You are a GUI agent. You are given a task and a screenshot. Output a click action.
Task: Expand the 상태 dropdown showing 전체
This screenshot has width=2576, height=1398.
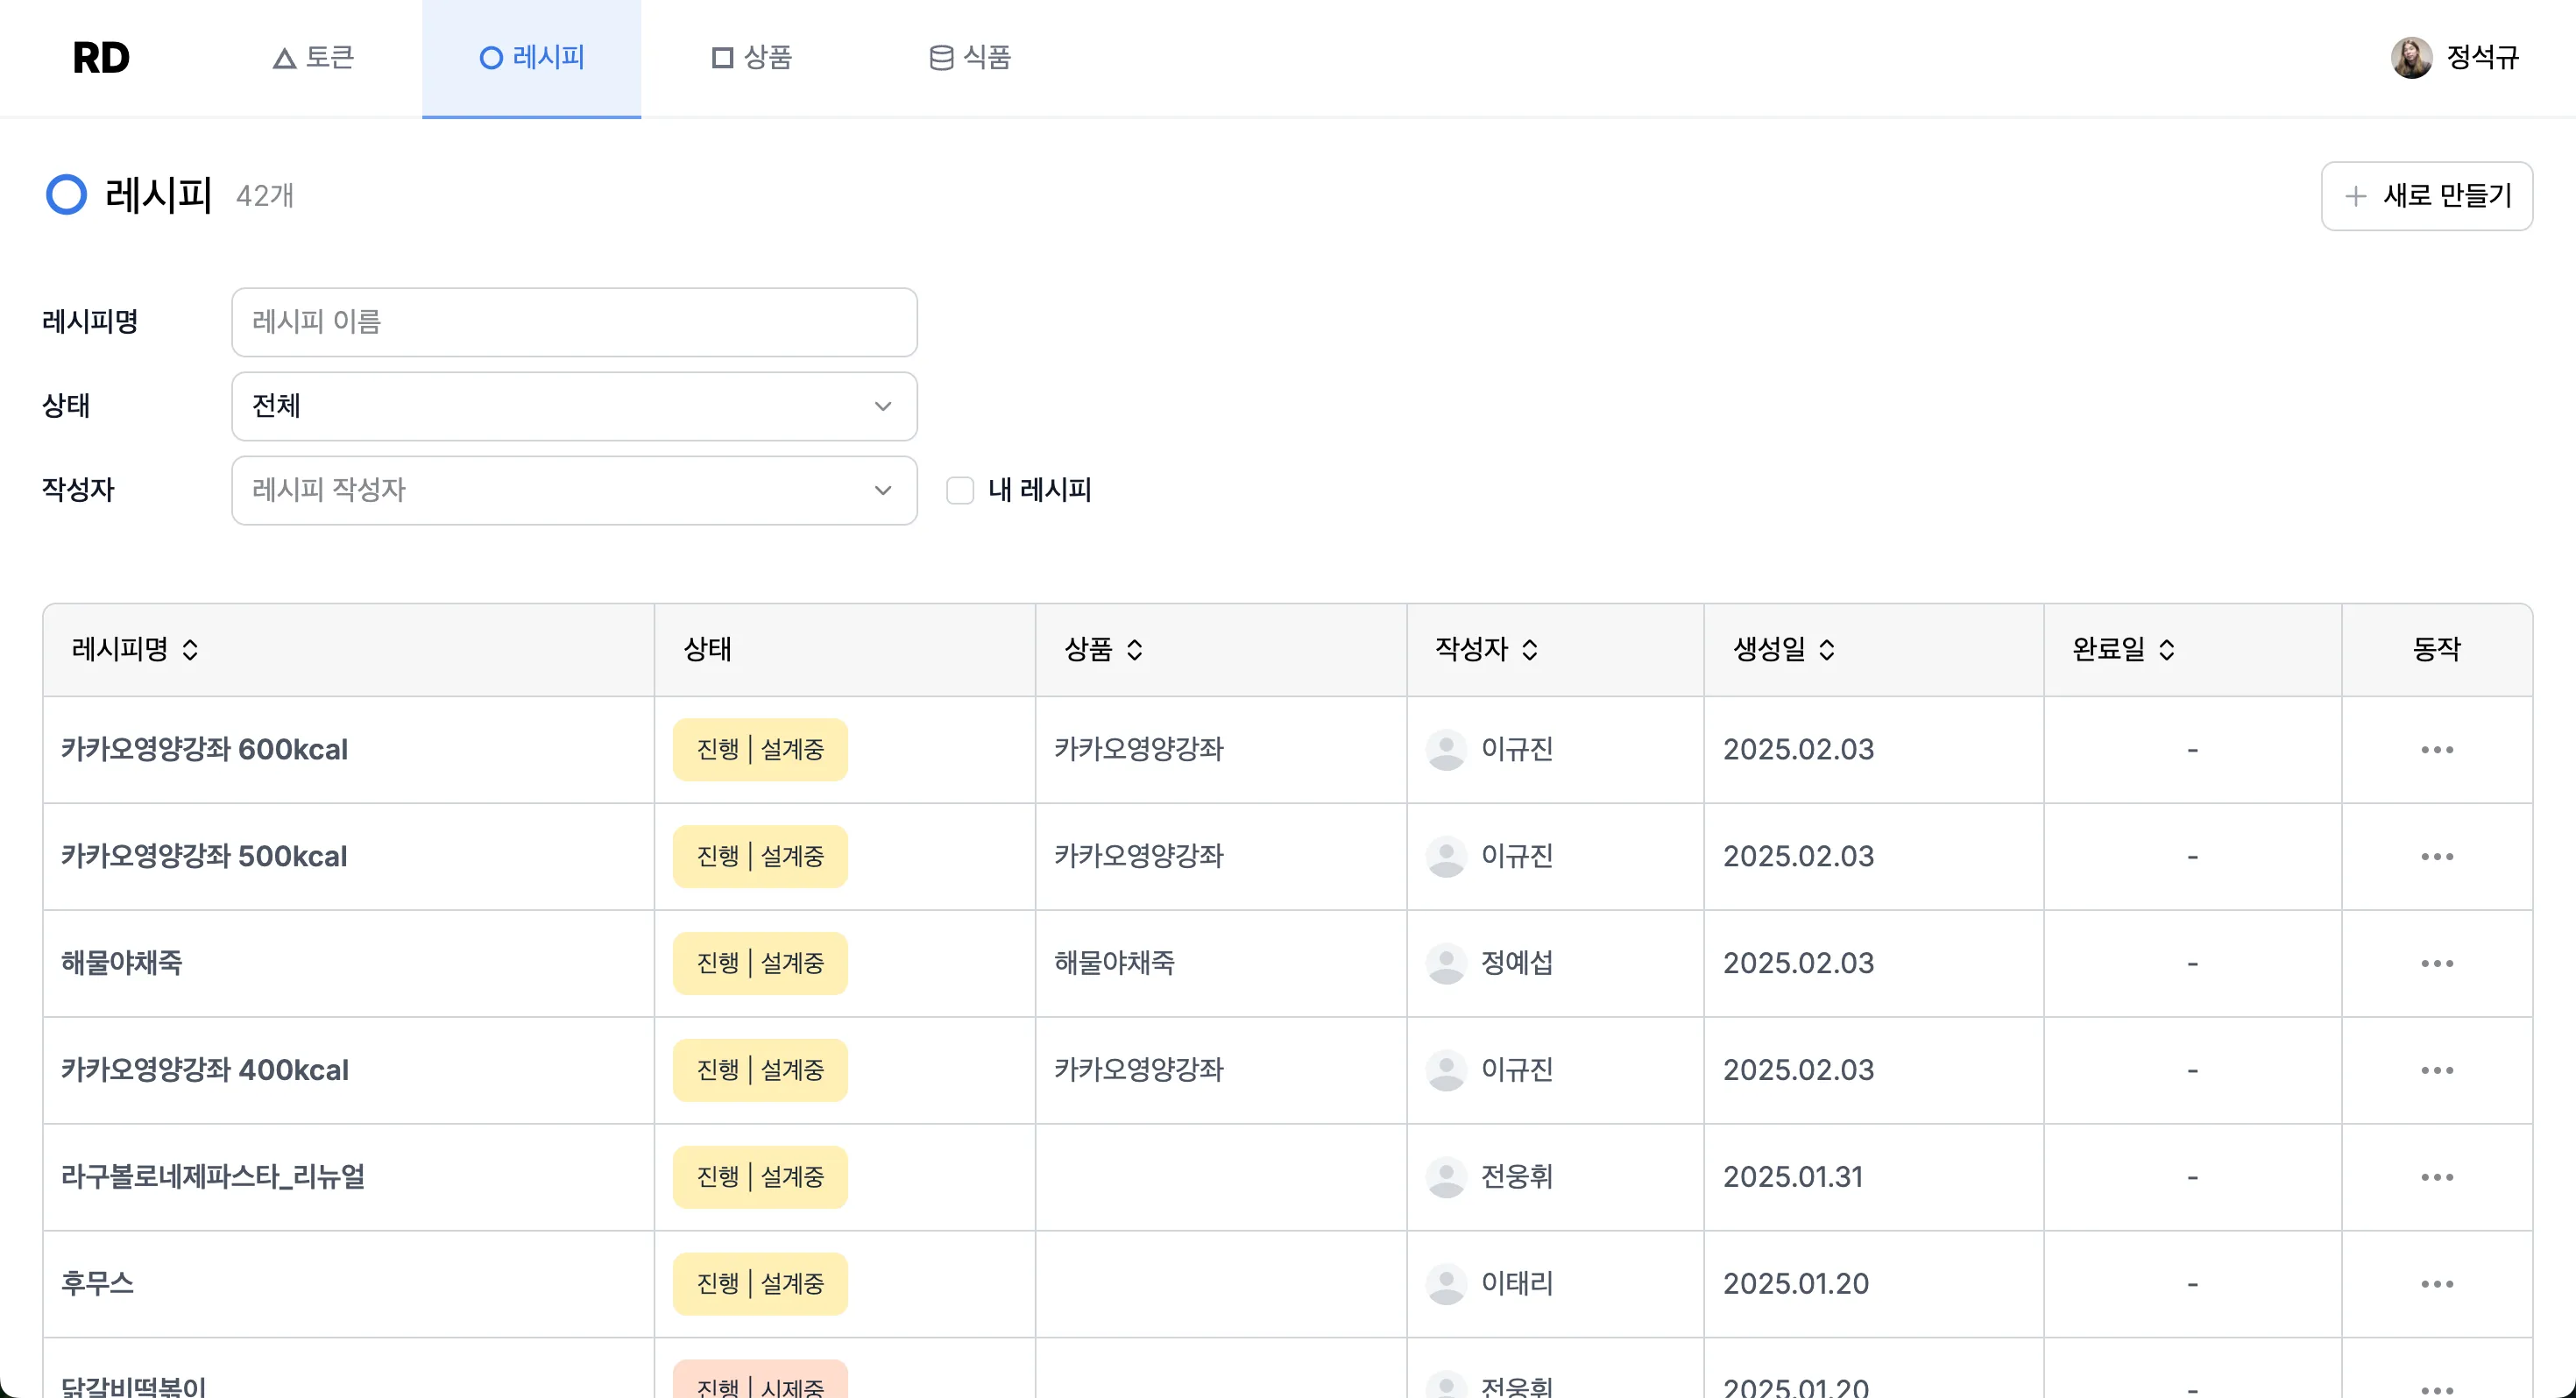[574, 406]
